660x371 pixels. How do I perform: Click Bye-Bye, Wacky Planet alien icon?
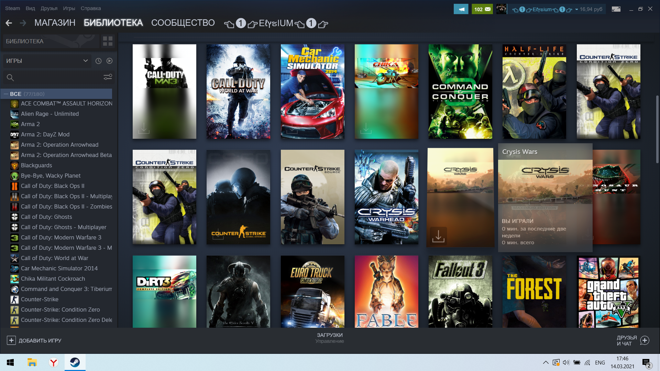(14, 176)
